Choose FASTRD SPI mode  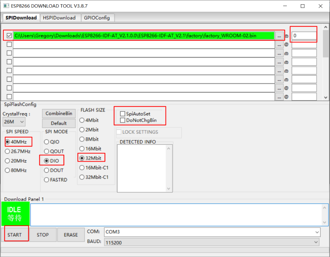56,180
